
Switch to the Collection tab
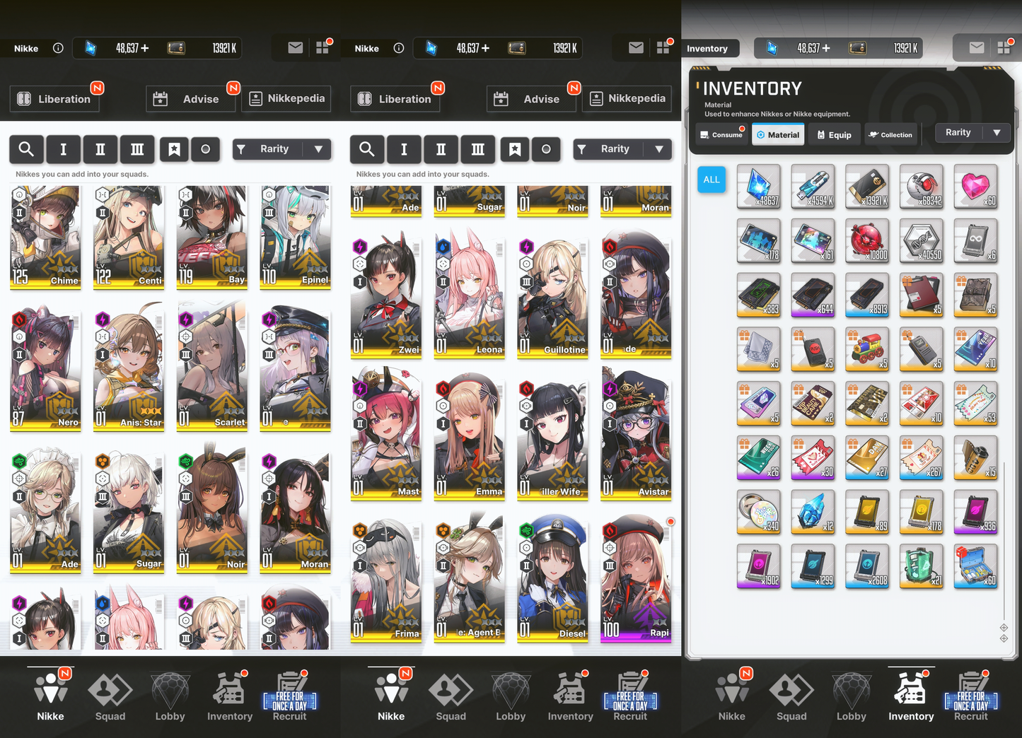click(891, 134)
